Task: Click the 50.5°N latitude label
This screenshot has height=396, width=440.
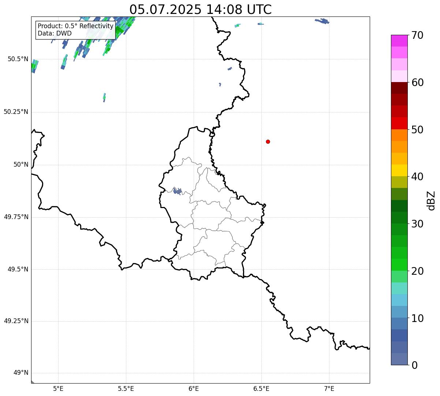Action: coord(18,59)
